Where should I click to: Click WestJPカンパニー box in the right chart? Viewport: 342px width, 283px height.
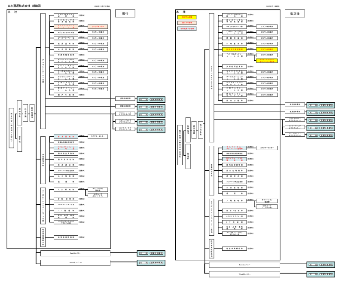coord(244,274)
